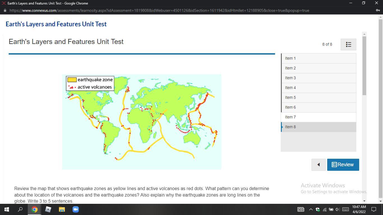Open the Action Center notifications icon
Screen dimensions: 383x215
tap(374, 209)
